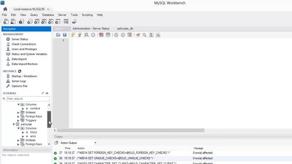Screen dimensions: 292x164
Task: Open find panel with the magnifier icon
Action: pyautogui.click(x=145, y=35)
